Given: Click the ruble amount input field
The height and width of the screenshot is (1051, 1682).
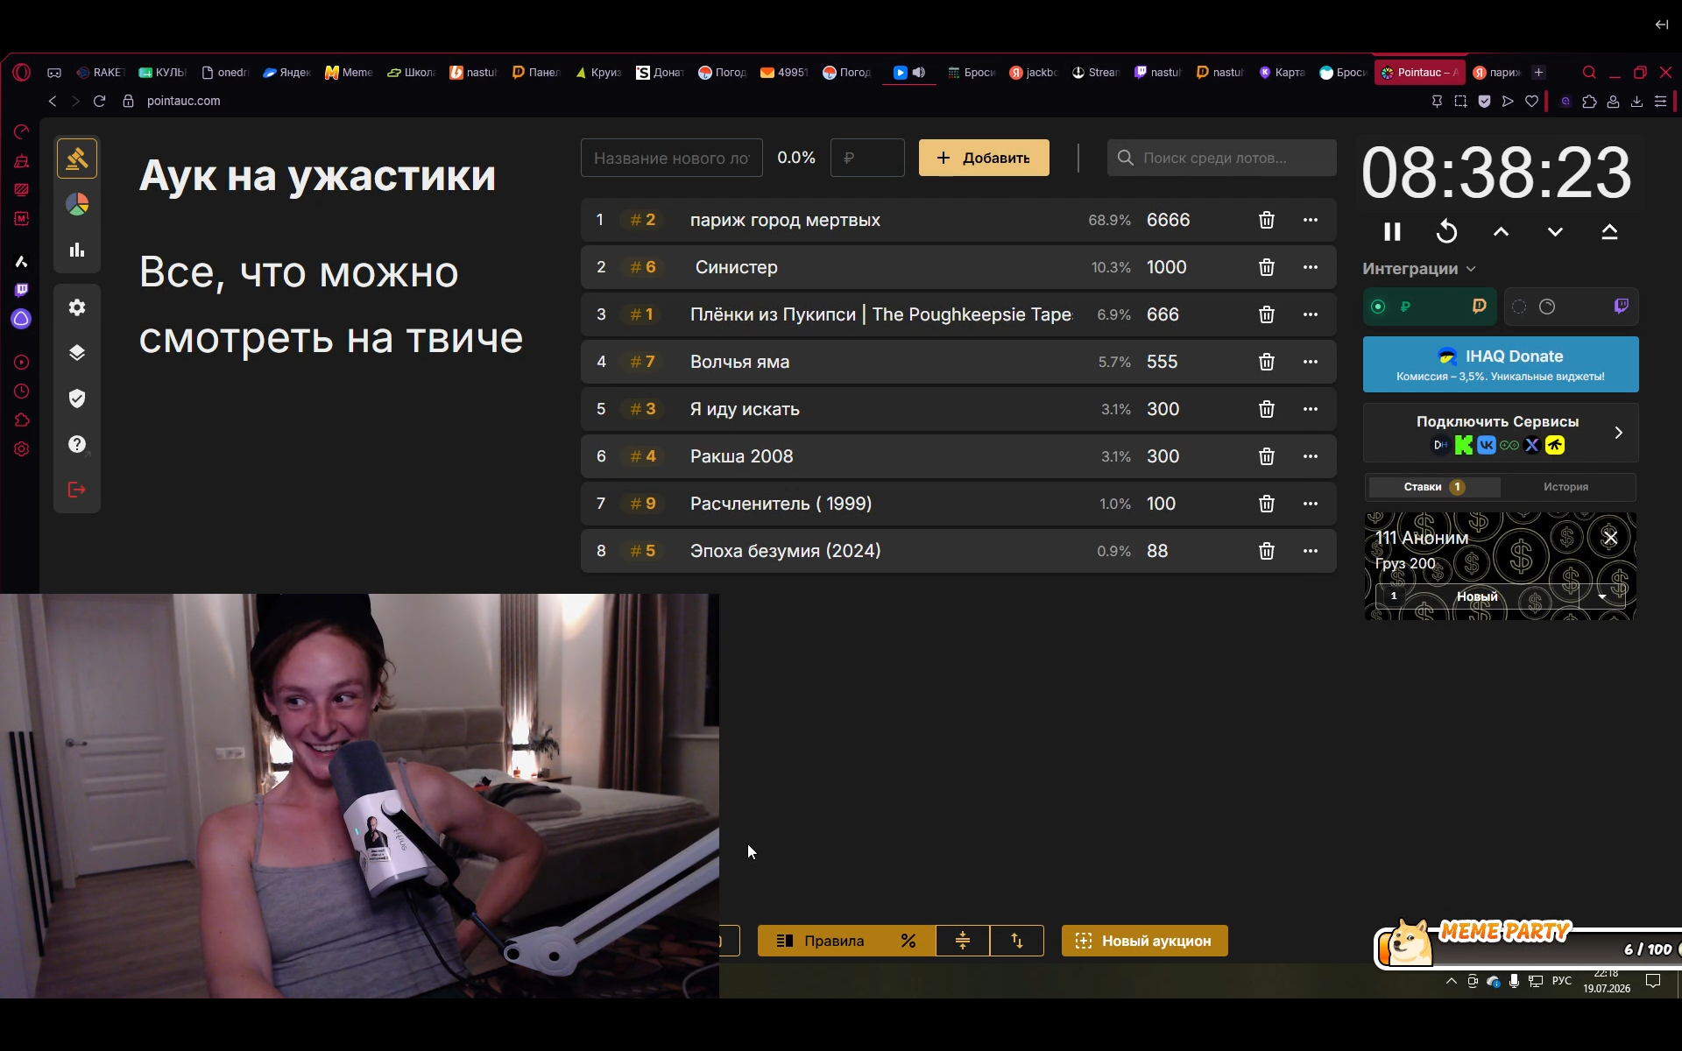Looking at the screenshot, I should click(867, 158).
